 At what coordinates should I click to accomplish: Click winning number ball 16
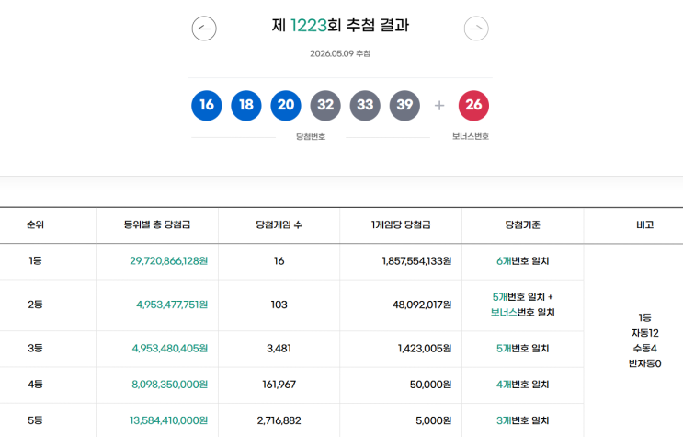tap(207, 105)
